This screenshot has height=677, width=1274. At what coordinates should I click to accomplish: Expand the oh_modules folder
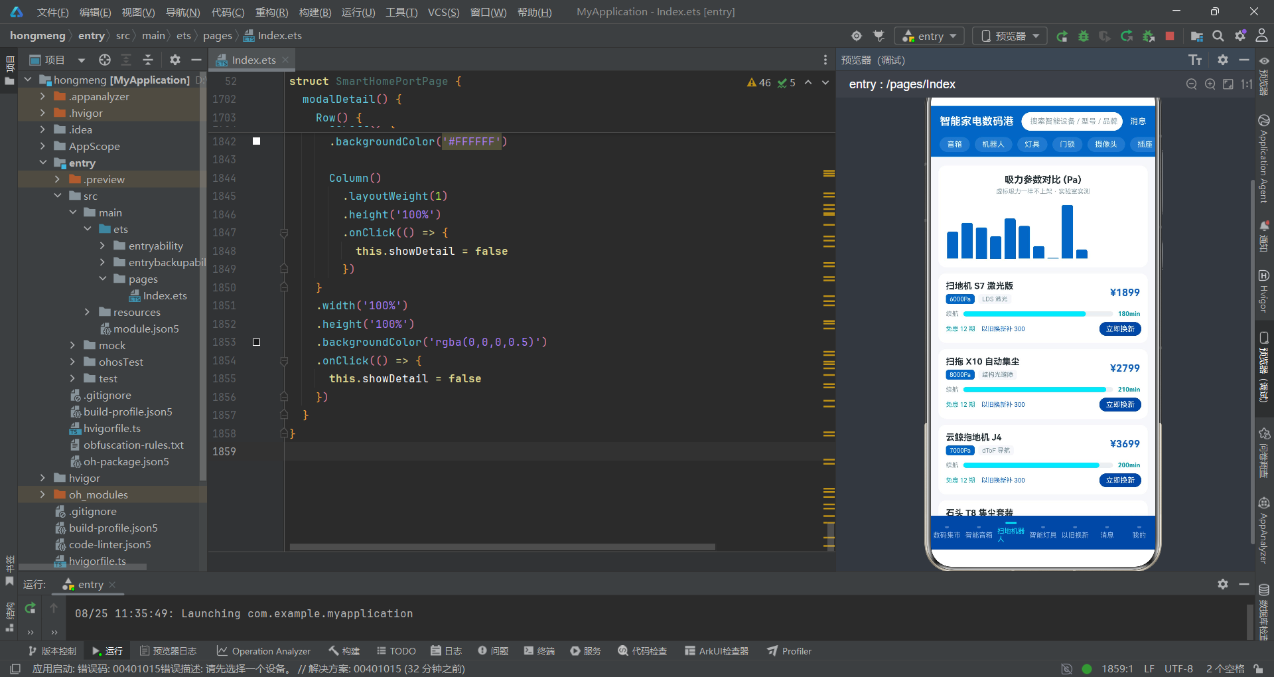pos(43,494)
